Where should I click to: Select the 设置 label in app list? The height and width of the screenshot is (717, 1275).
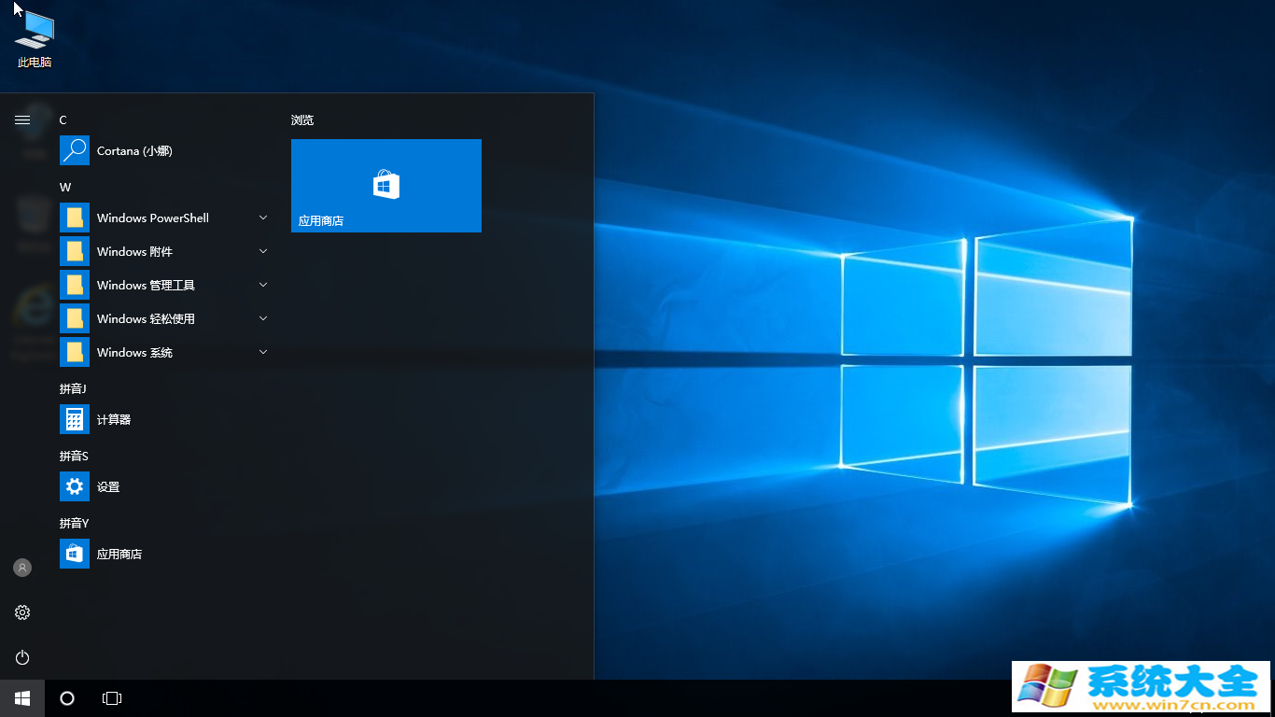coord(108,486)
